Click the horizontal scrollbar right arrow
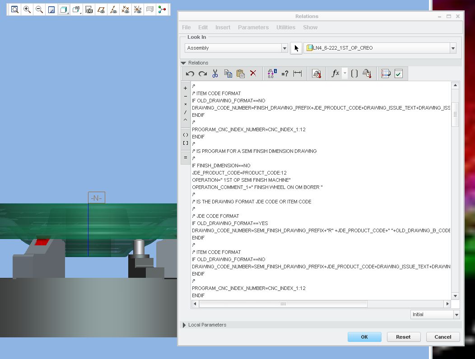Viewport: 475px width, 359px height. coord(447,304)
